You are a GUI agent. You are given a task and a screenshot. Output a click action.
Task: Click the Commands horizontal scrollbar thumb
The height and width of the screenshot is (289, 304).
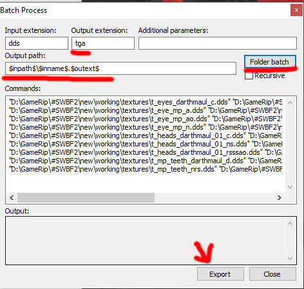[x=86, y=197]
